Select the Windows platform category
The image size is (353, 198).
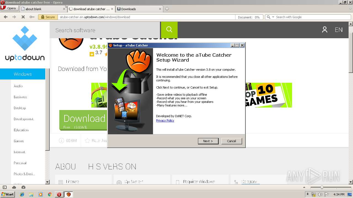23,74
